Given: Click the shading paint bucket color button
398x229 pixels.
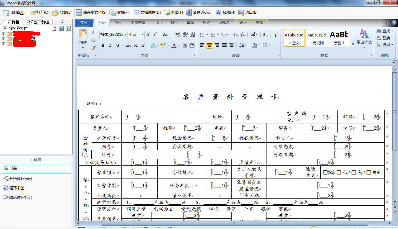Looking at the screenshot, I should pos(254,45).
